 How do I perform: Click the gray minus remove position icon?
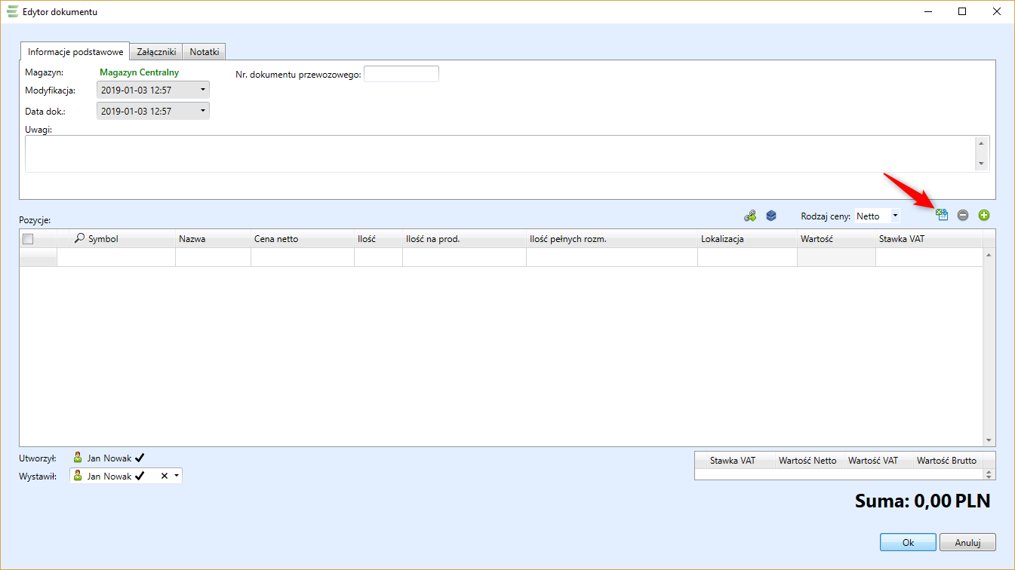963,216
